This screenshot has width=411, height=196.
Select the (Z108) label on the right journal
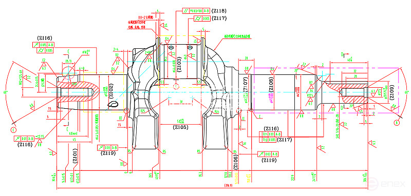pos(271,84)
